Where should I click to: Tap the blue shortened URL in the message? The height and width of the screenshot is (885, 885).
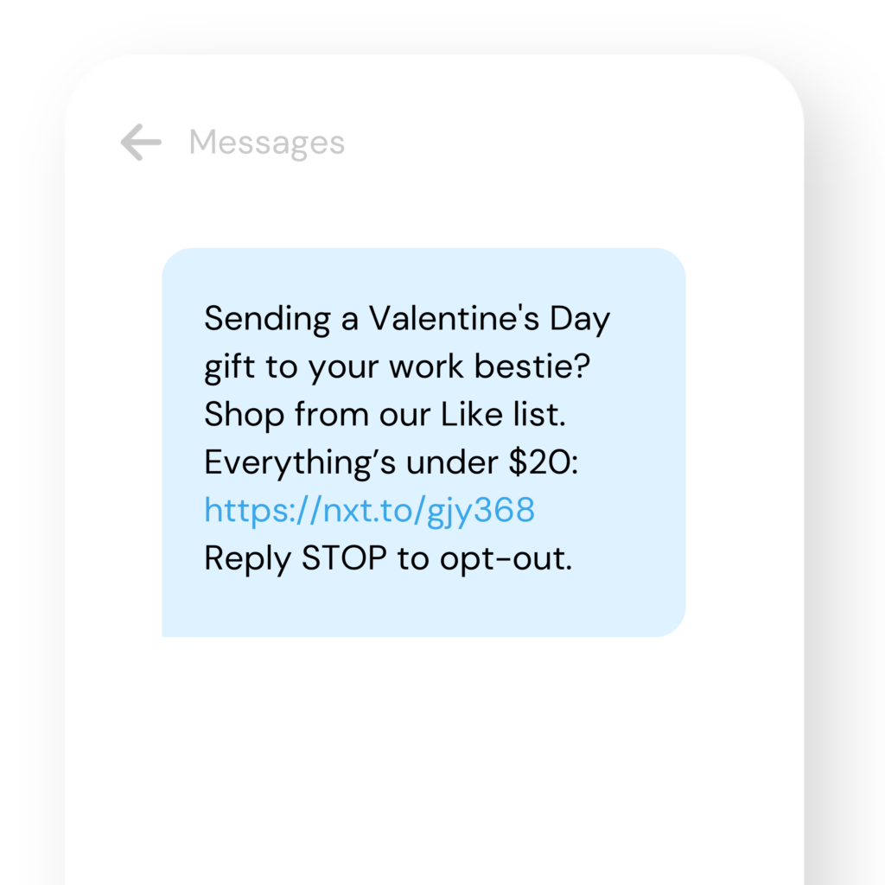click(x=369, y=510)
